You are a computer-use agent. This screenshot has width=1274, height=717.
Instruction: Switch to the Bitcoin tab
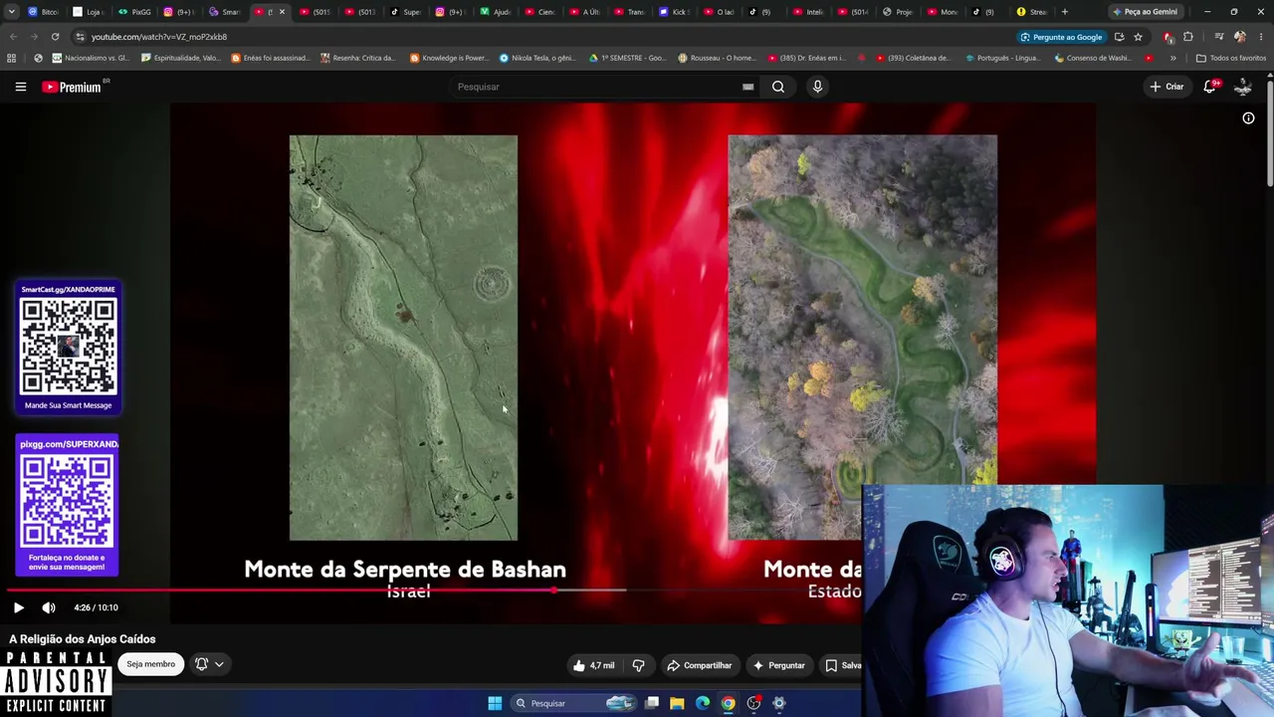[44, 12]
